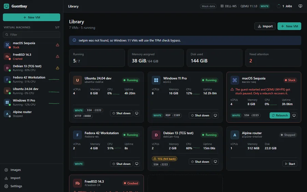This screenshot has width=307, height=192.
Task: Click Windows 11 Pro card logo icon
Action: coord(156,80)
